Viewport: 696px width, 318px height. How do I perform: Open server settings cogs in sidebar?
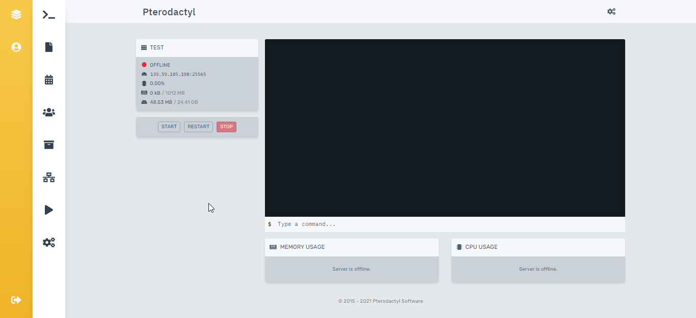[x=49, y=242]
